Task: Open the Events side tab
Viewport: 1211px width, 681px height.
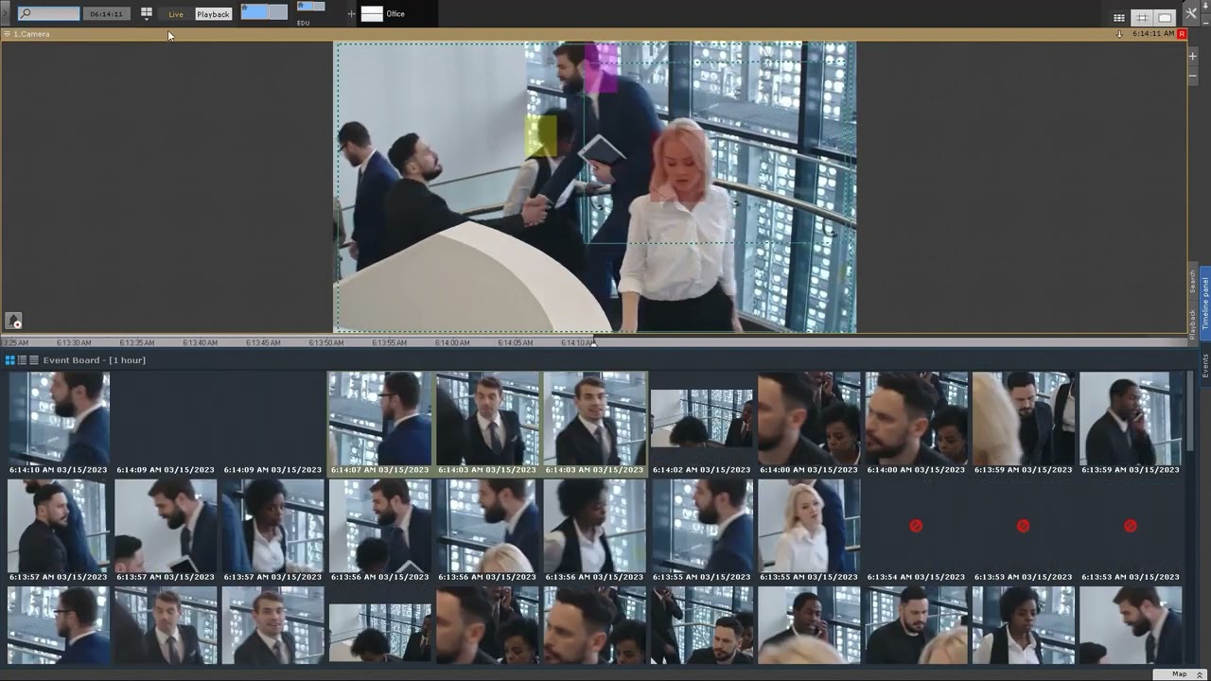Action: tap(1205, 366)
